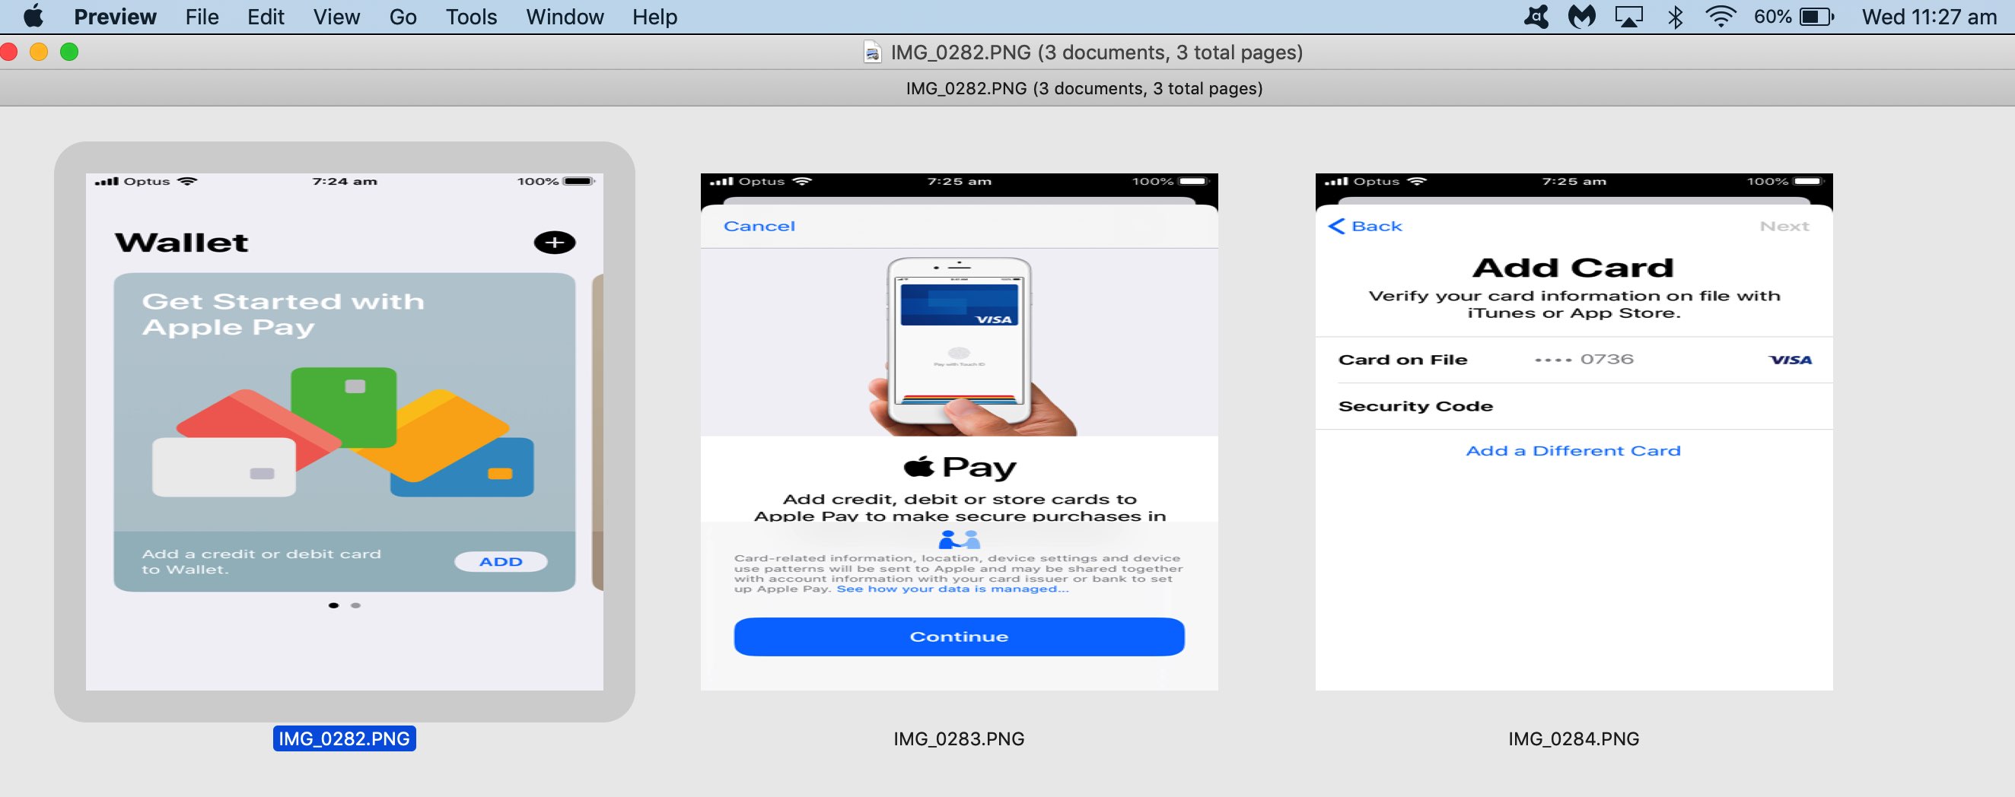Open the View menu

tap(336, 17)
